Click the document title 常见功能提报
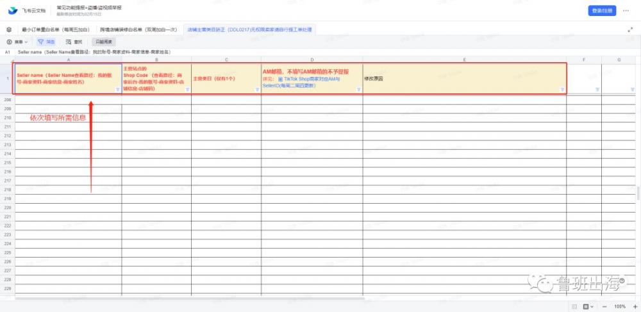The width and height of the screenshot is (641, 312). click(x=89, y=8)
